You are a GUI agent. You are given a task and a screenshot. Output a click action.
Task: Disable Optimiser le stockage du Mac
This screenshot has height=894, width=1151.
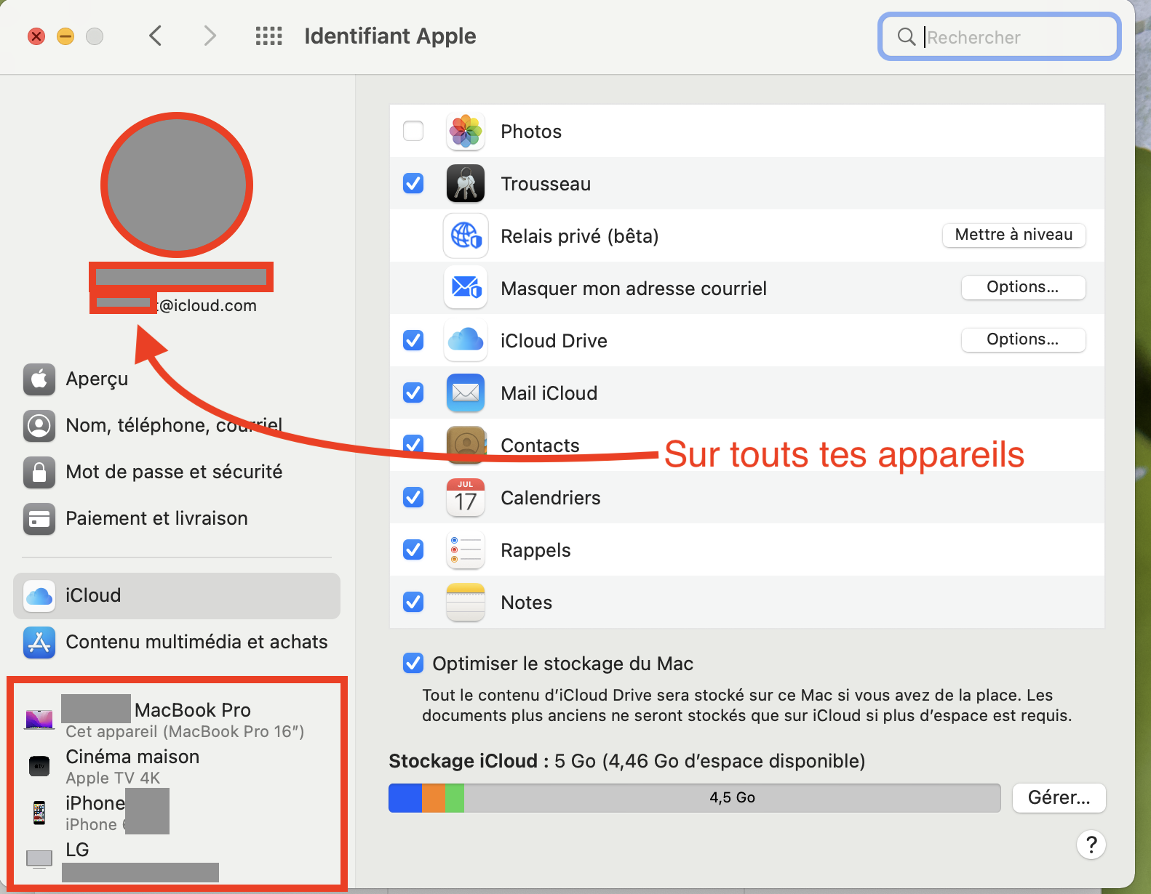[413, 663]
